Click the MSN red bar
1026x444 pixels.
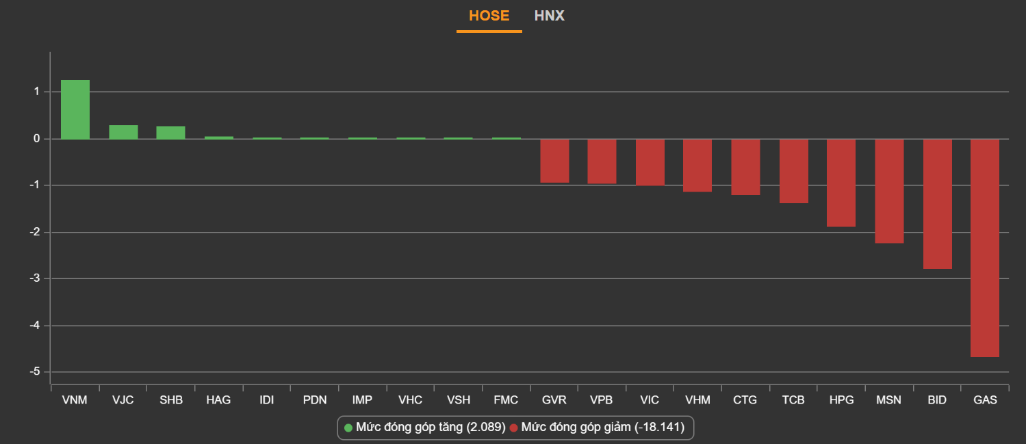coord(889,191)
